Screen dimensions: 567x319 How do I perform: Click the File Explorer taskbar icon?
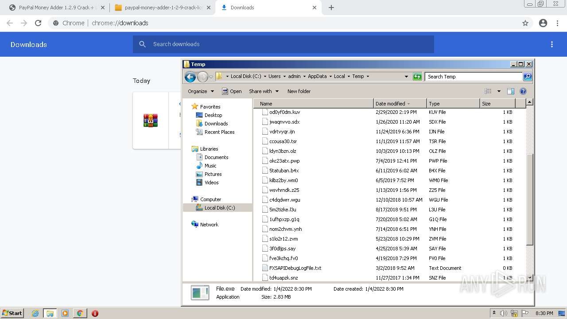[50, 313]
